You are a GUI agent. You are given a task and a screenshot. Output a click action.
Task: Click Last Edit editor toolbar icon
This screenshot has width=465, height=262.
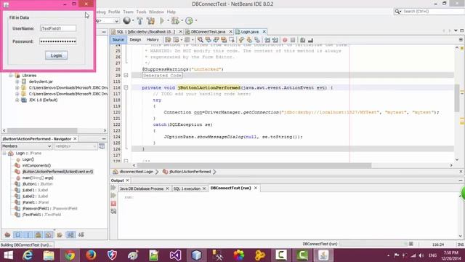168,40
